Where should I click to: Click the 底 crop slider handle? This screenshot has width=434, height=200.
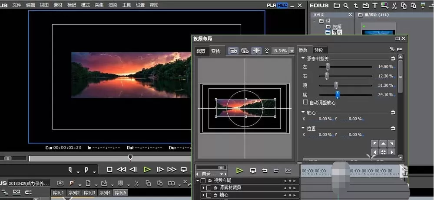tap(338, 95)
